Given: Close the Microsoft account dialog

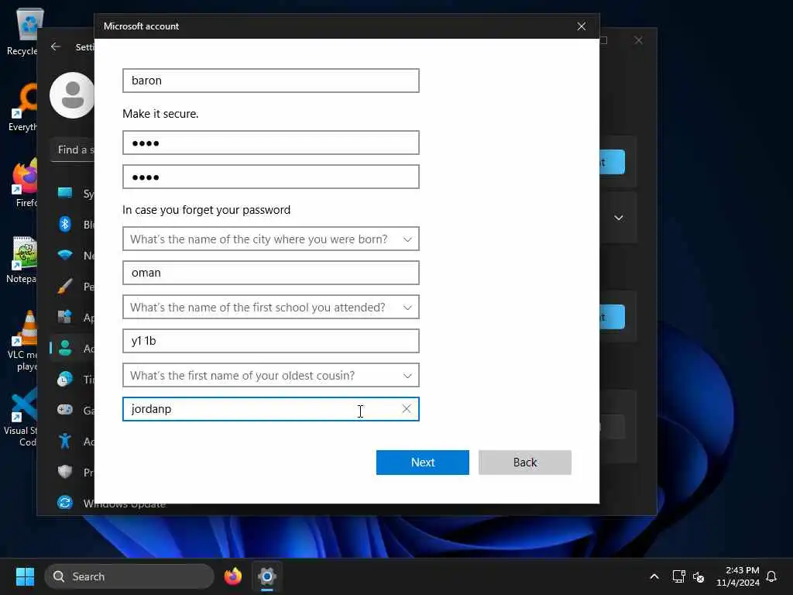Looking at the screenshot, I should [x=581, y=26].
